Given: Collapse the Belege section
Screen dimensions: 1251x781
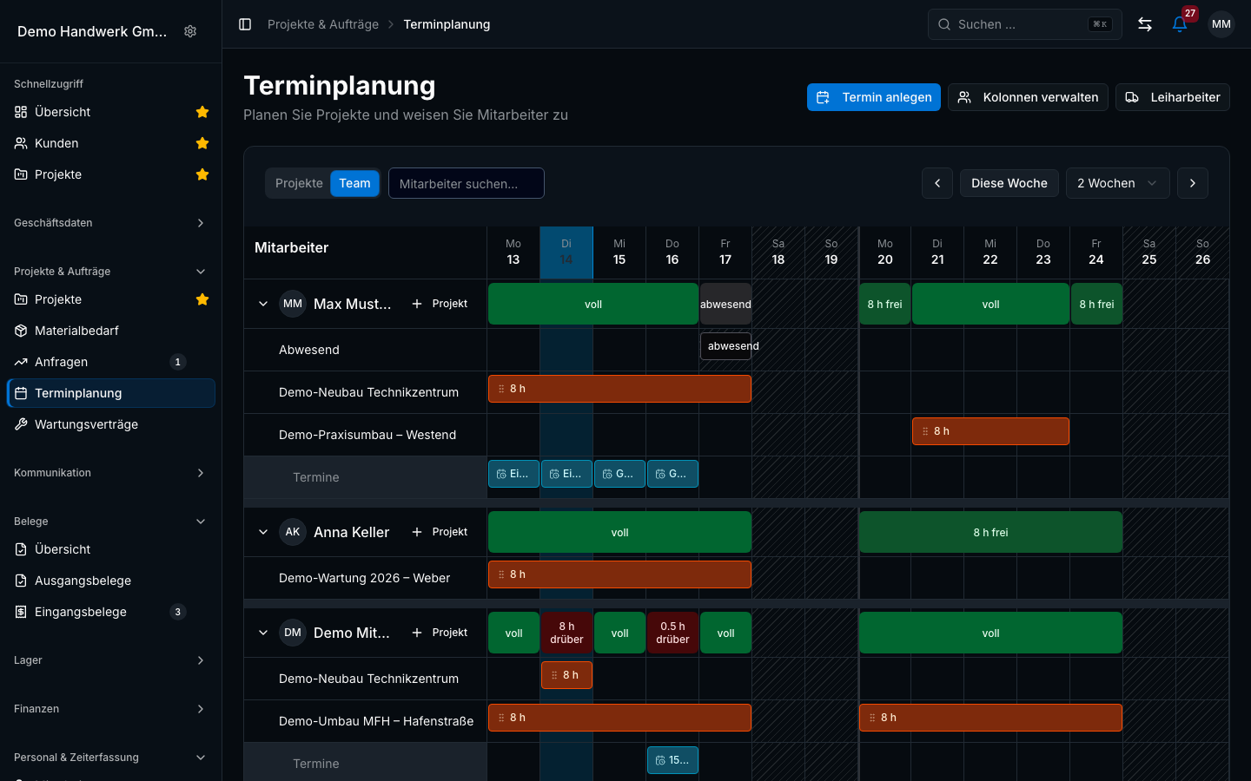Looking at the screenshot, I should point(111,522).
